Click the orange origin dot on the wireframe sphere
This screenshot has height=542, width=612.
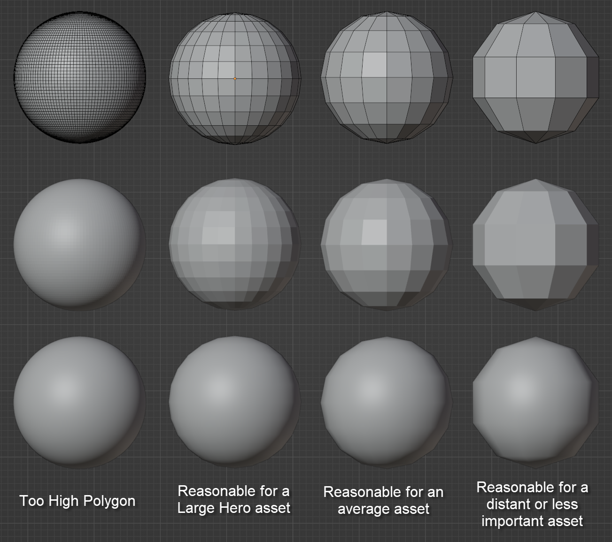235,78
